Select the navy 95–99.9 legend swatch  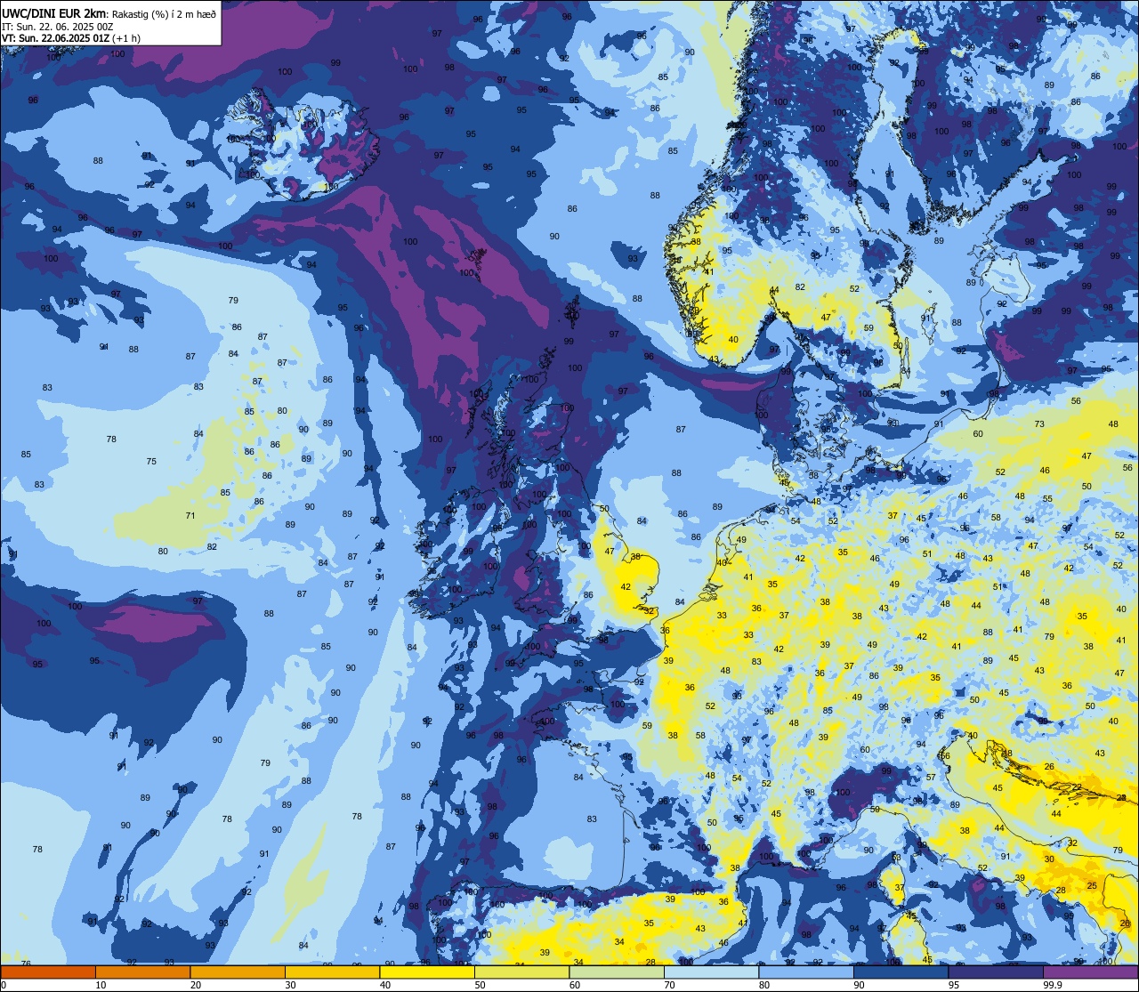tap(996, 972)
